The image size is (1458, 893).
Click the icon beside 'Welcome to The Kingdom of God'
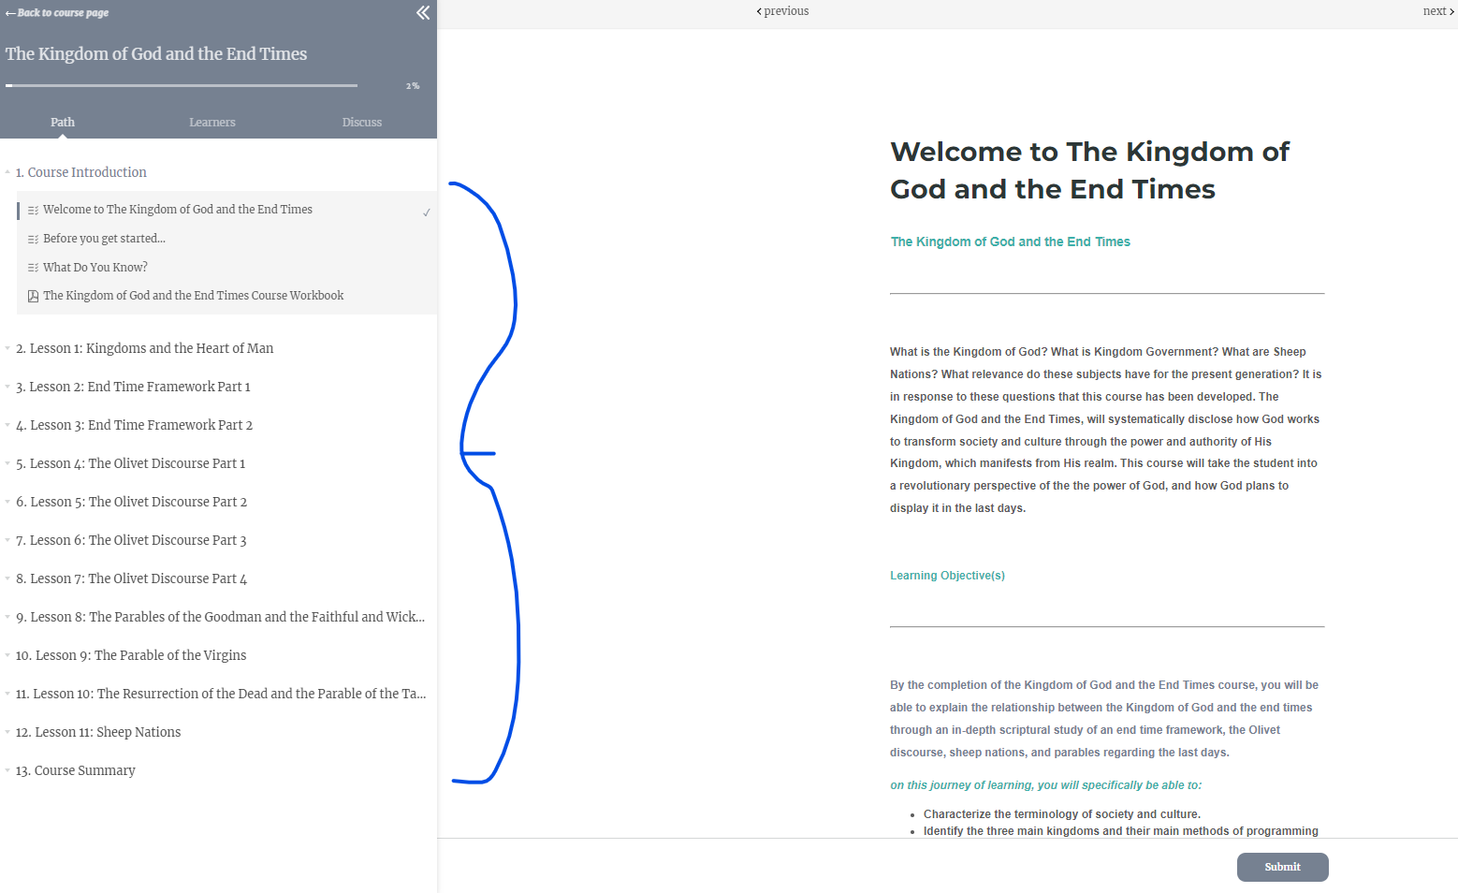pyautogui.click(x=33, y=211)
